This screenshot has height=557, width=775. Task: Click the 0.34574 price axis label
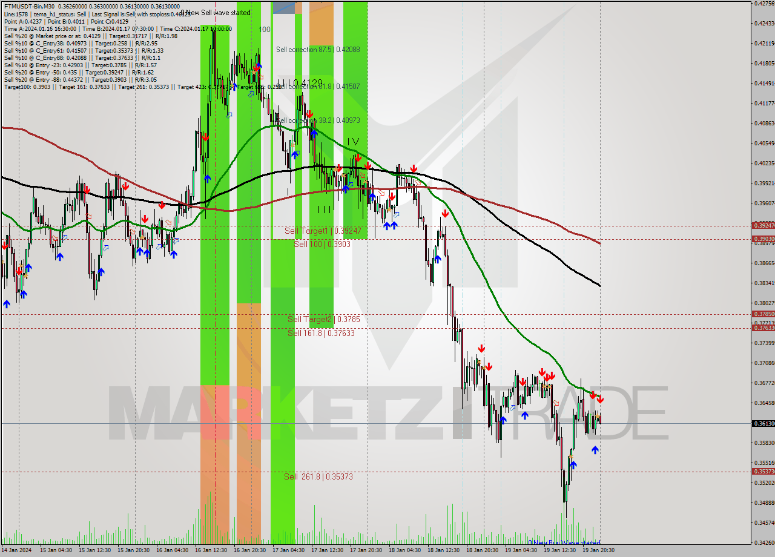[x=764, y=522]
